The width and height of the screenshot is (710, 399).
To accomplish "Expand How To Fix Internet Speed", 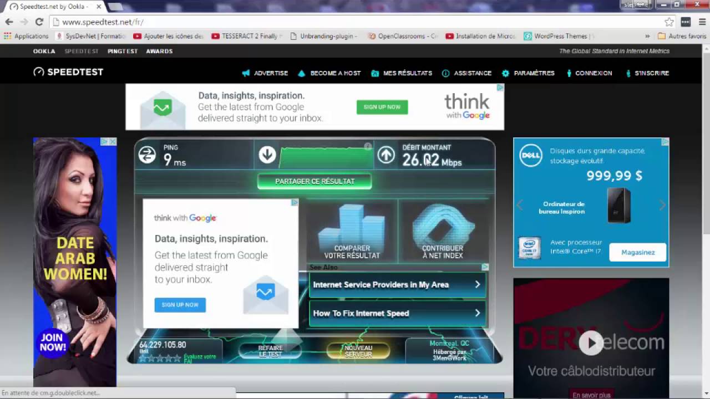I will (397, 313).
